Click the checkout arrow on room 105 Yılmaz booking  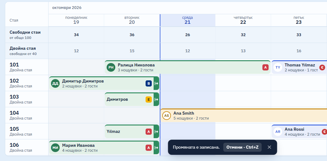(156, 132)
